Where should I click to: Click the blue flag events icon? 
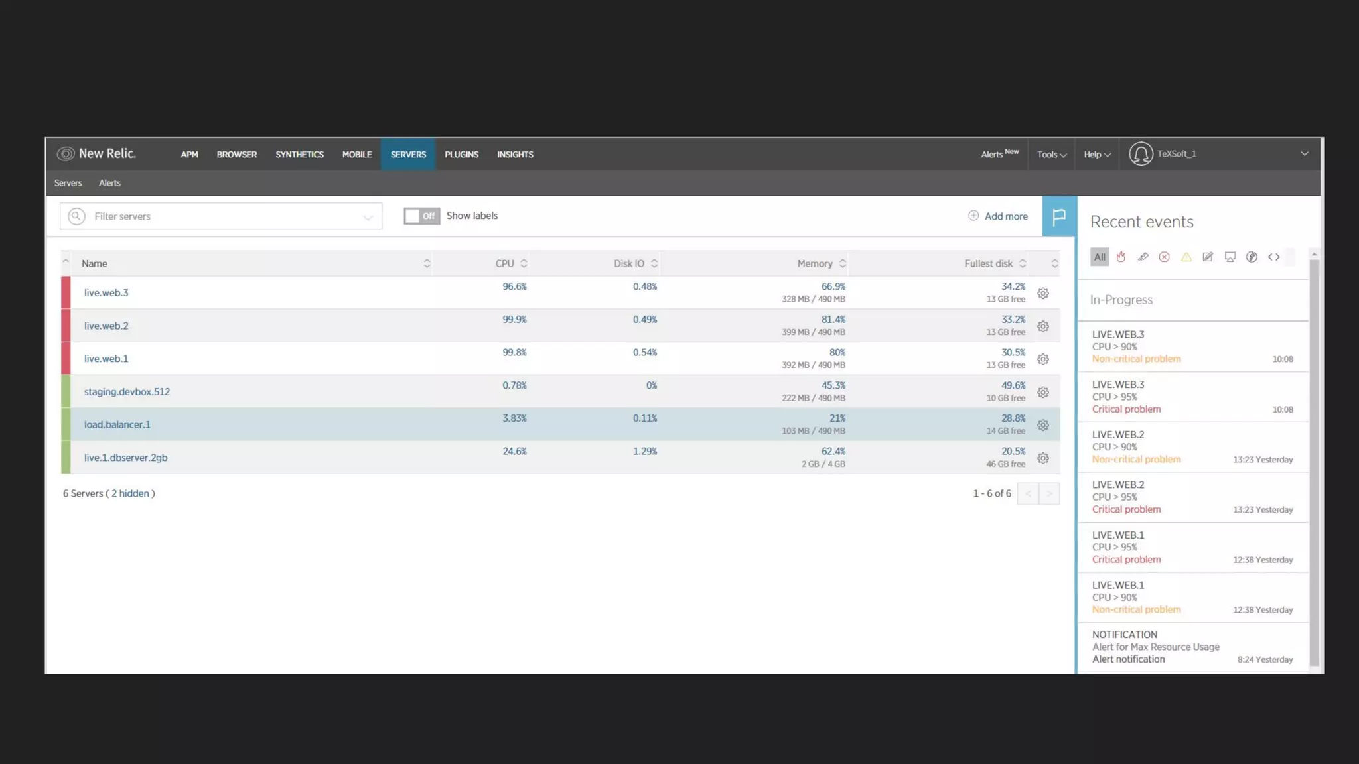click(1059, 216)
